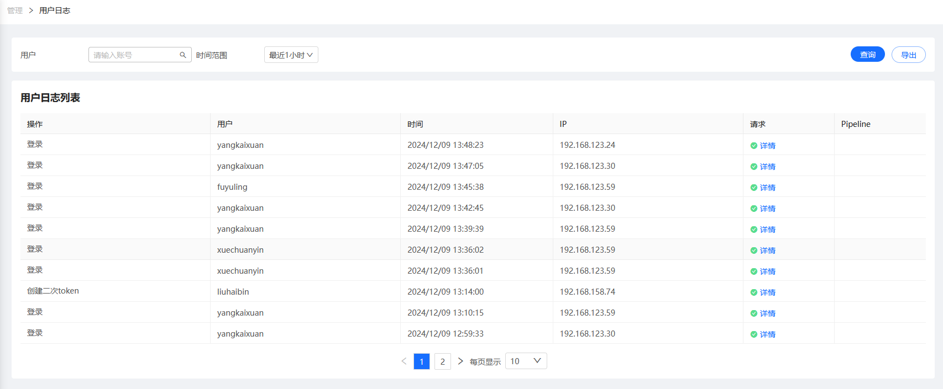The image size is (943, 389).
Task: Click green status icon for 12:59:33 row
Action: tap(753, 334)
